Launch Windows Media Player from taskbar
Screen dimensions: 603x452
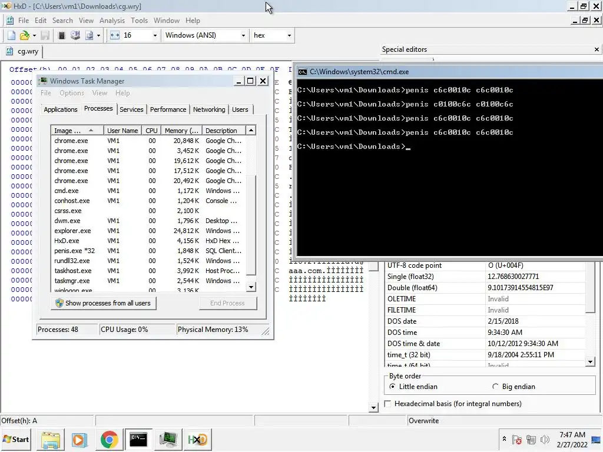79,439
